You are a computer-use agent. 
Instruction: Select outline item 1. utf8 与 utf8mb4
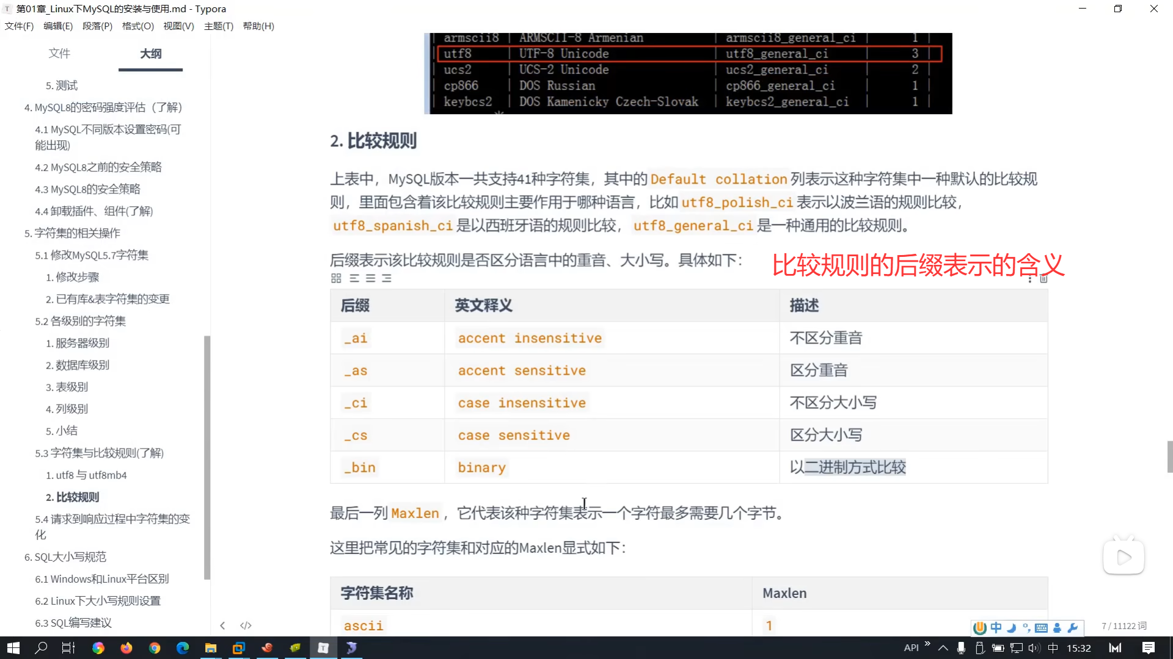tap(86, 475)
